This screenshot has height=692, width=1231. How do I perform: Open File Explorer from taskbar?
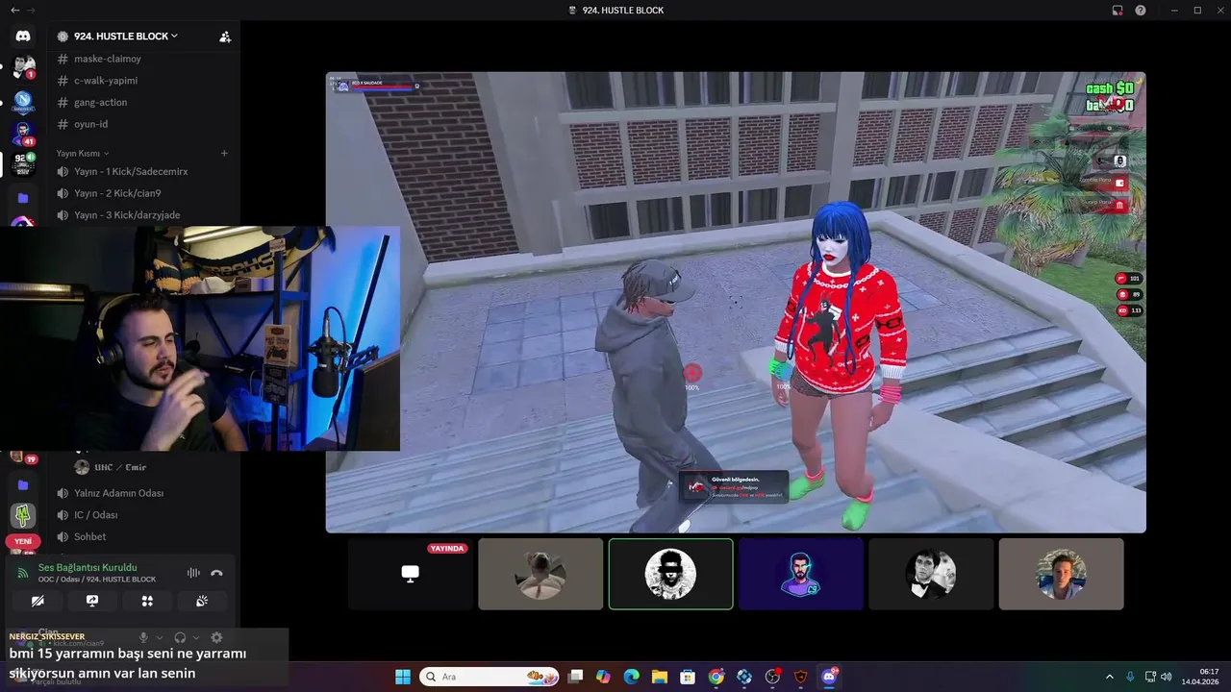click(x=660, y=677)
